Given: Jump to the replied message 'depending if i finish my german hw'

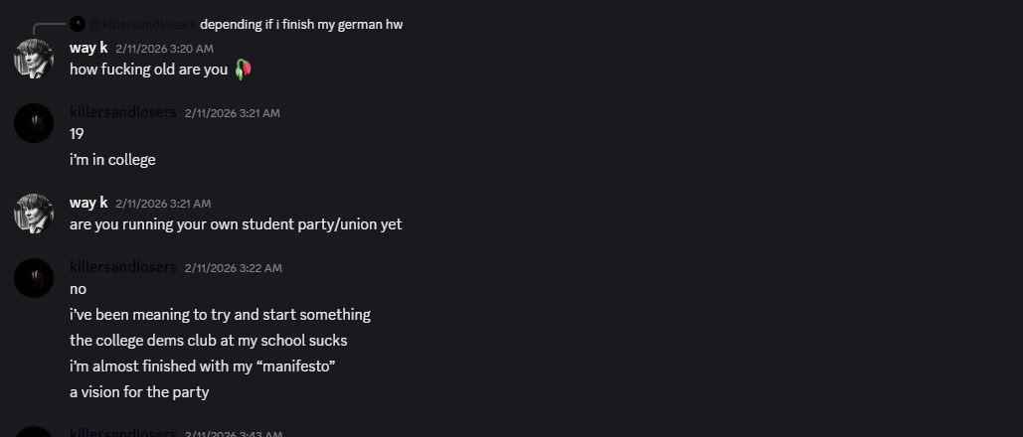Looking at the screenshot, I should pos(301,24).
